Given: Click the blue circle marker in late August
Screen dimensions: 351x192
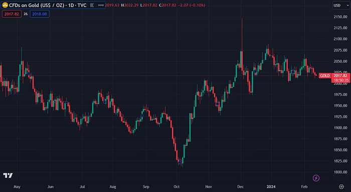Looking at the screenshot, I should 142,115.
